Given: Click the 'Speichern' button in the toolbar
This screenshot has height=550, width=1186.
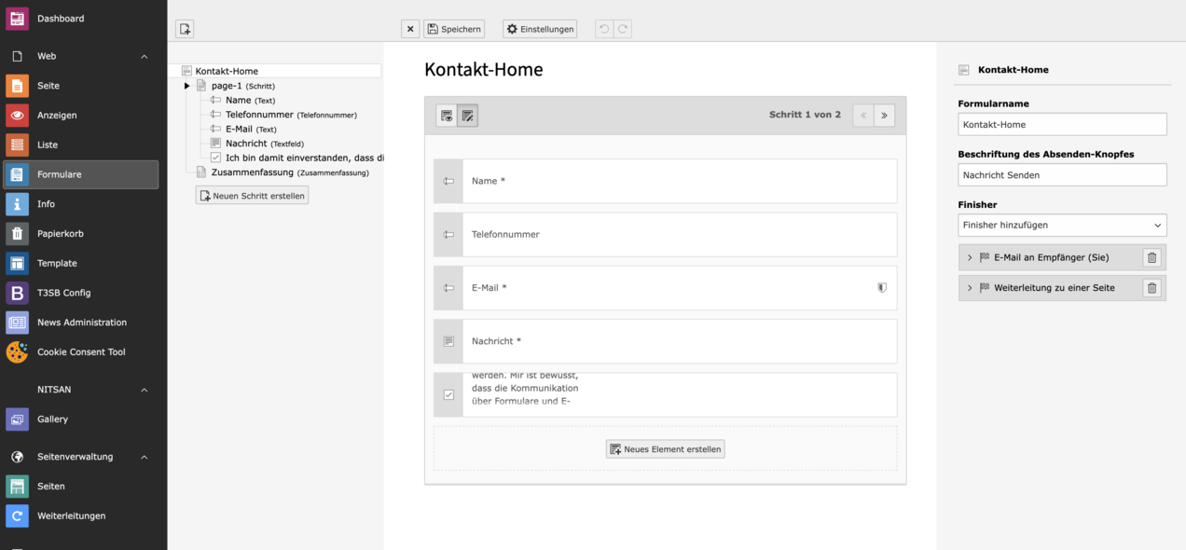Looking at the screenshot, I should click(x=454, y=28).
